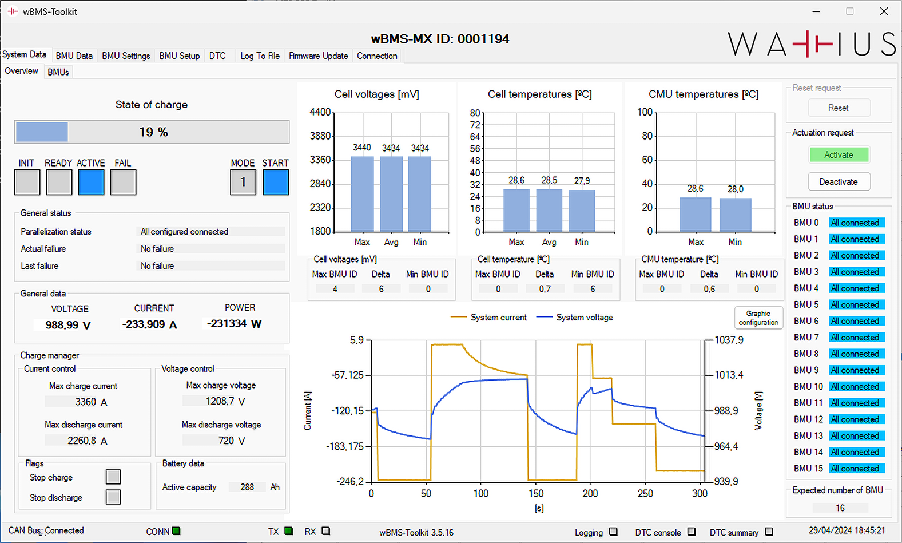Viewport: 902px width, 543px height.
Task: Check the DTC summary checkbox
Action: [769, 532]
